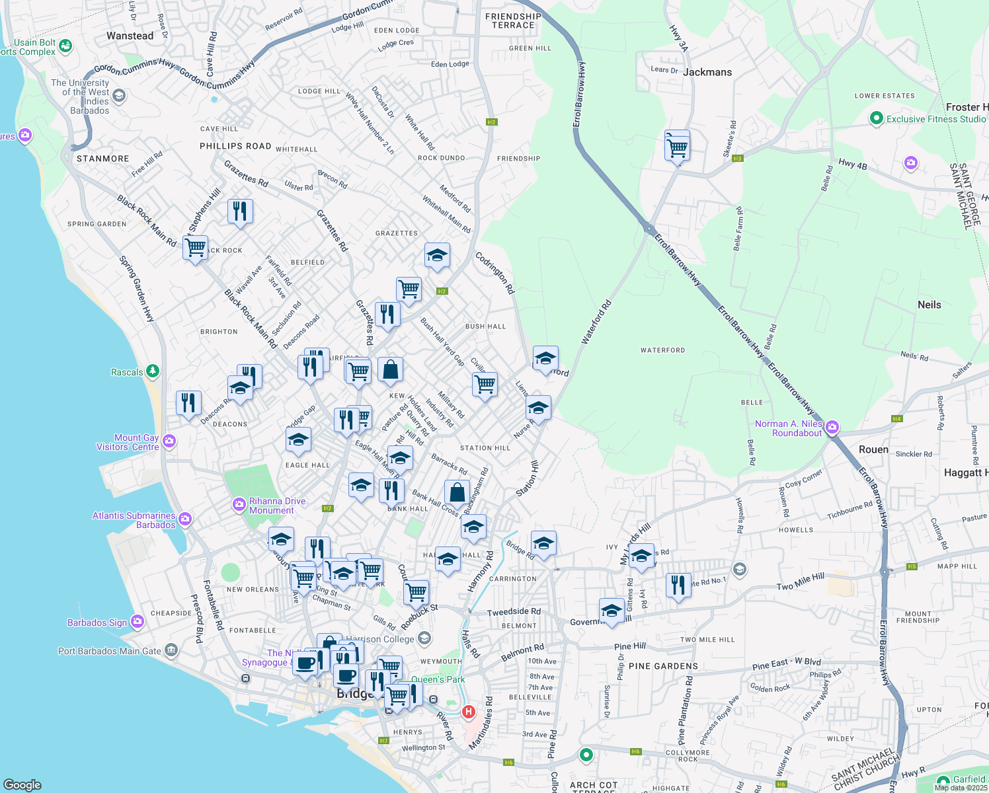
Task: Click the Stanmore label
Action: point(103,159)
